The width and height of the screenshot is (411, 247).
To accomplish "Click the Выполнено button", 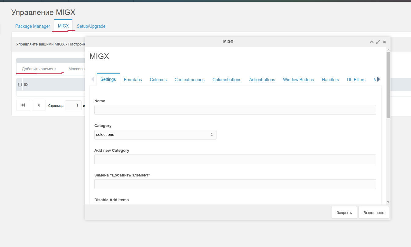I will point(374,212).
